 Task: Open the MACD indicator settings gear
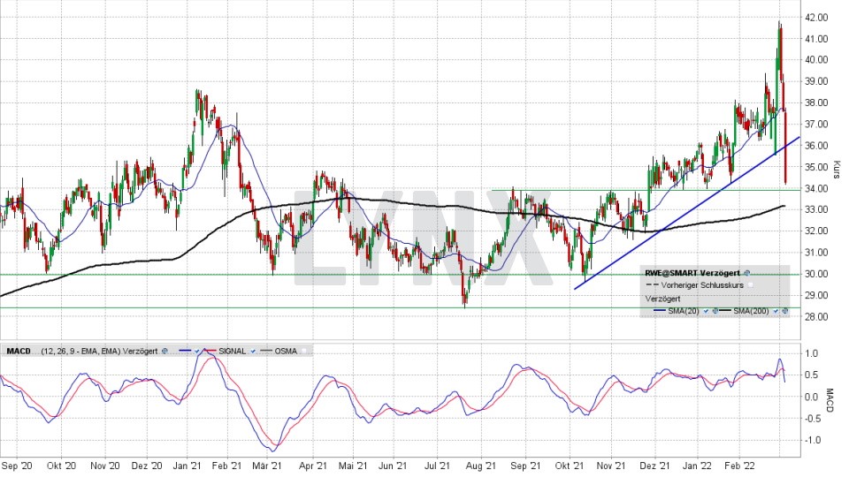(x=164, y=351)
